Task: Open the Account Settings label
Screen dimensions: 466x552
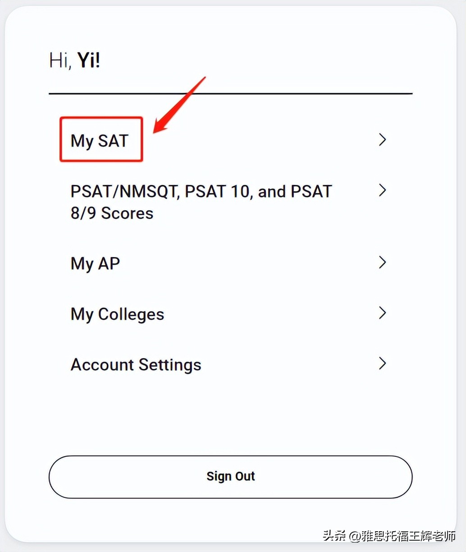Action: click(x=136, y=364)
